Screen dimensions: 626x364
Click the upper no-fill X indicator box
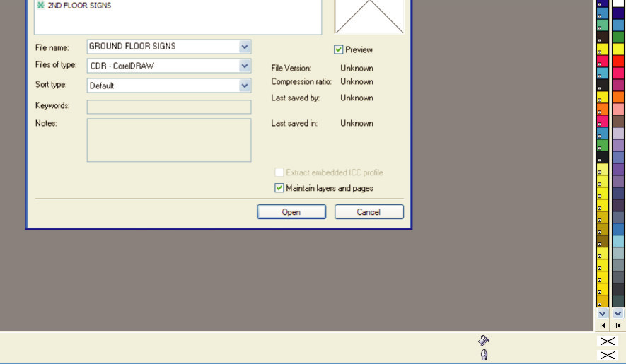(x=607, y=341)
